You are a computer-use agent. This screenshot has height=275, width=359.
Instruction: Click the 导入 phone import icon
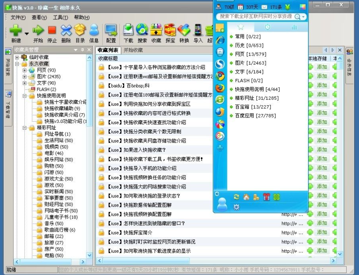click(198, 30)
